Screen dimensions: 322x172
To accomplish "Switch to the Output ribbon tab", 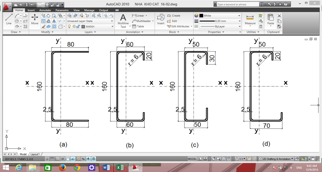I will coord(104,10).
